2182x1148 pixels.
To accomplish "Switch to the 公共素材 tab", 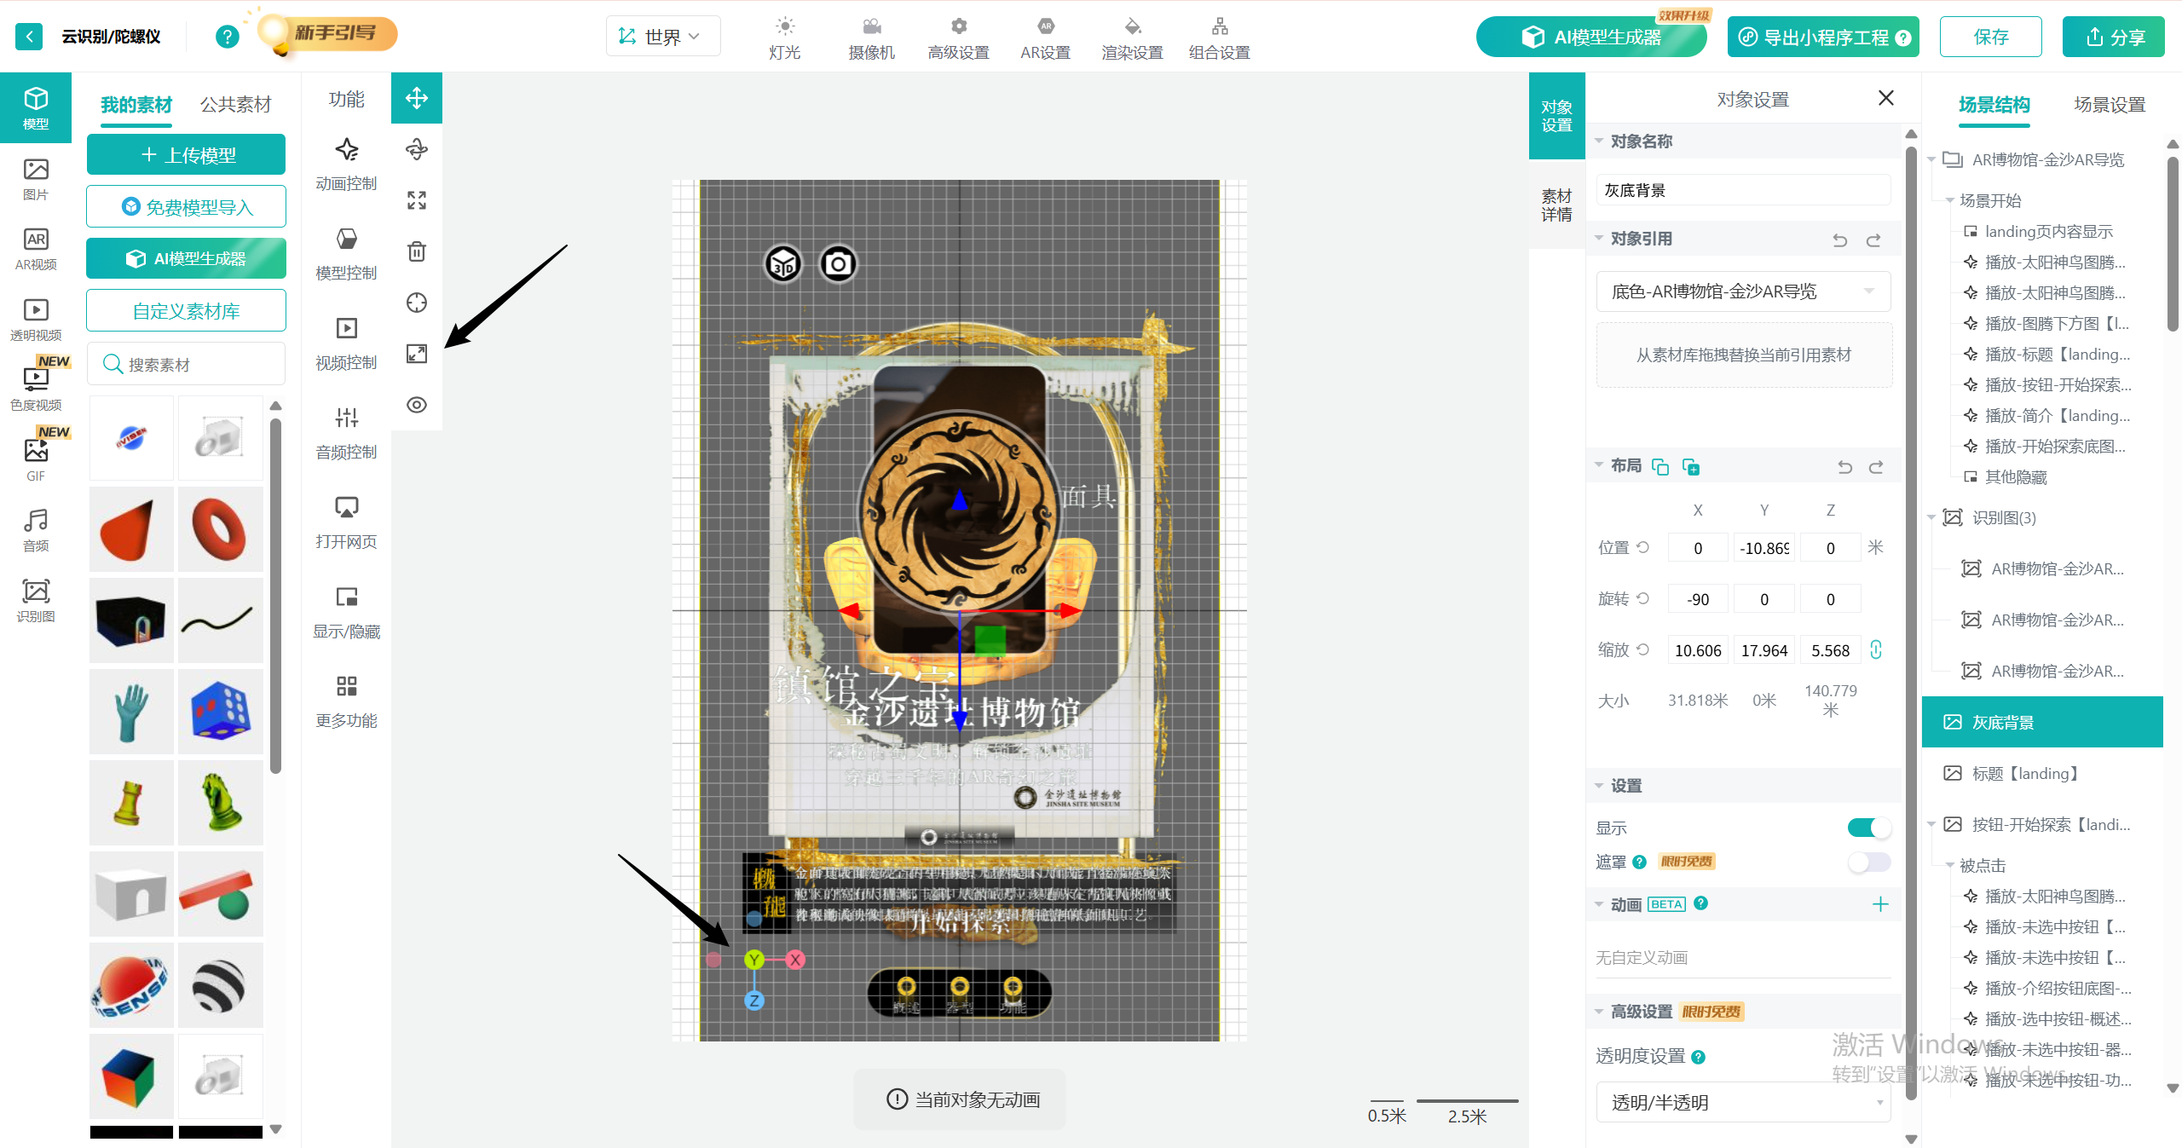I will coord(235,105).
